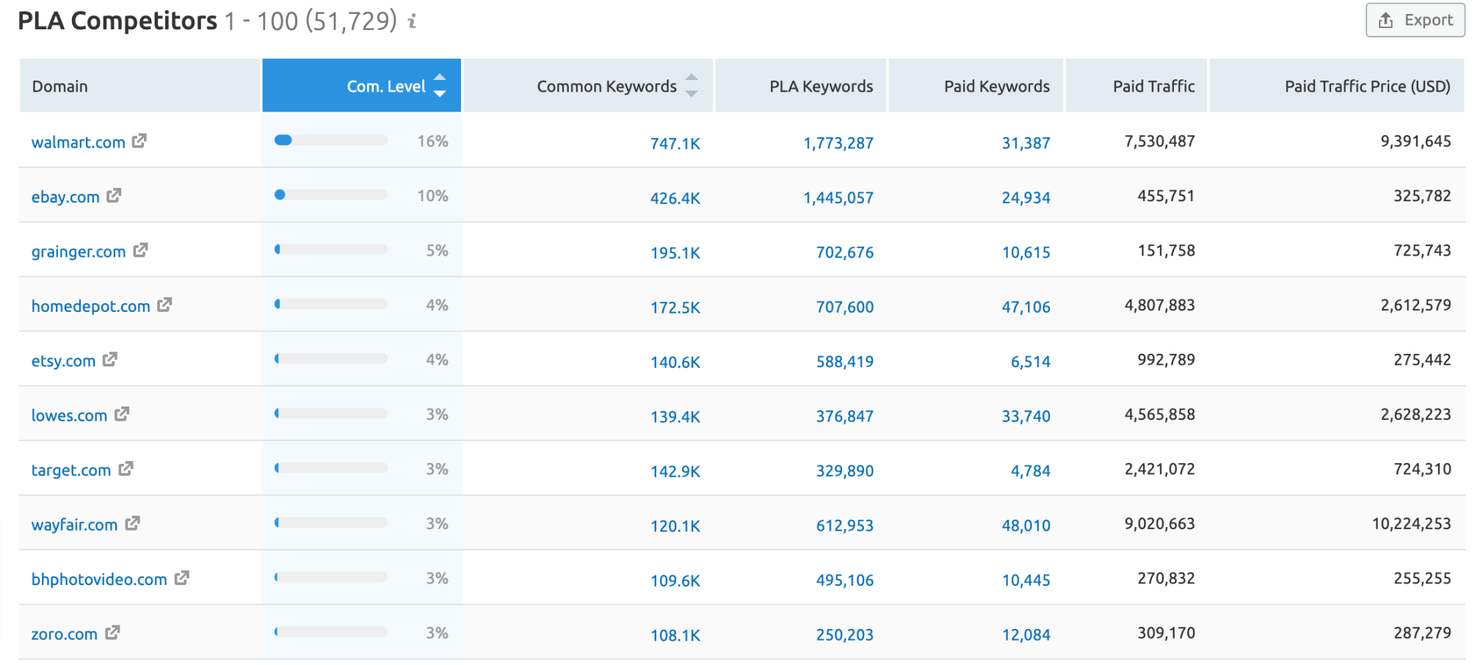This screenshot has width=1483, height=665.
Task: Sort by Com. Level column header
Action: [362, 85]
